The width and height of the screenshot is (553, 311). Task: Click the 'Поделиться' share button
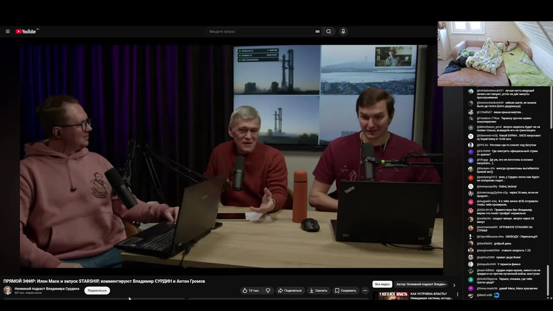pyautogui.click(x=290, y=291)
